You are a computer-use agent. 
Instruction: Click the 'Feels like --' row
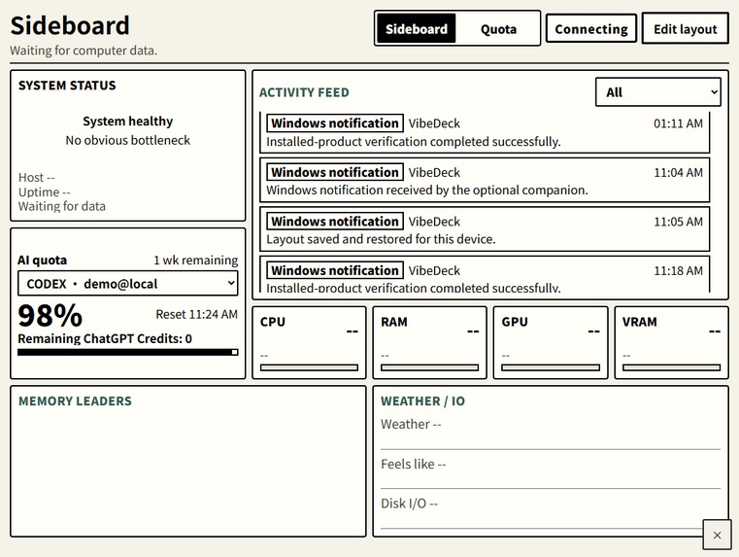pos(551,470)
